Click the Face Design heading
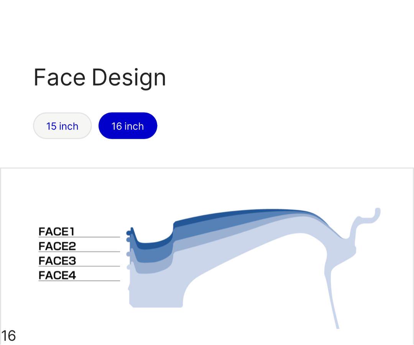414x345 pixels. (100, 77)
